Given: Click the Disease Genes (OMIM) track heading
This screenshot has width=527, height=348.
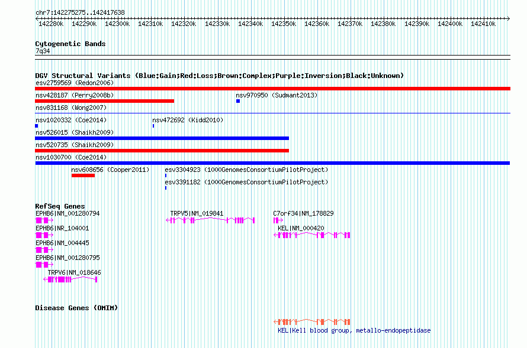Looking at the screenshot, I should tap(76, 308).
